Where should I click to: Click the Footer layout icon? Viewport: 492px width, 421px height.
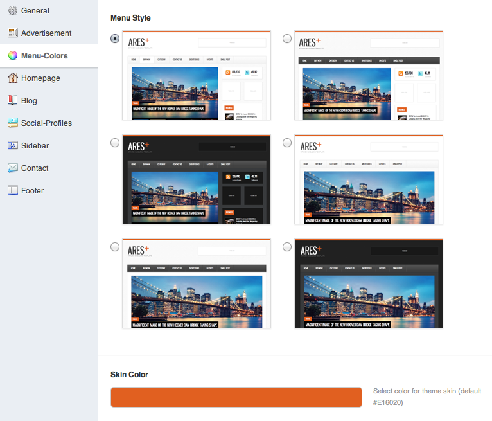pos(13,190)
